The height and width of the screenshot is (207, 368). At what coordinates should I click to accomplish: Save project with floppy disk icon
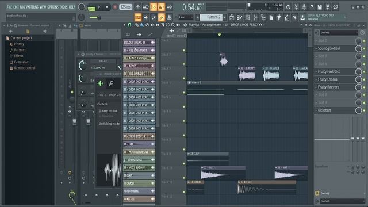pos(320,7)
